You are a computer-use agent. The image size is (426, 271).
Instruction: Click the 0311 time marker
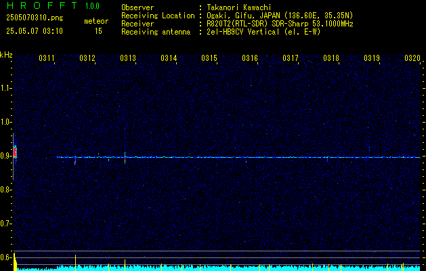click(x=47, y=58)
